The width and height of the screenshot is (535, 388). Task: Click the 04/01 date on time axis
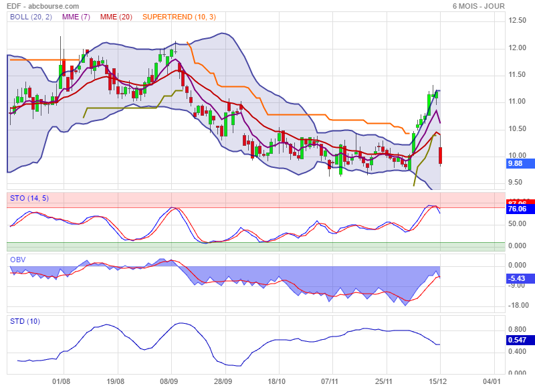(492, 381)
